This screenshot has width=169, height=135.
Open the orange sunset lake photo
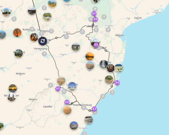pos(90,56)
